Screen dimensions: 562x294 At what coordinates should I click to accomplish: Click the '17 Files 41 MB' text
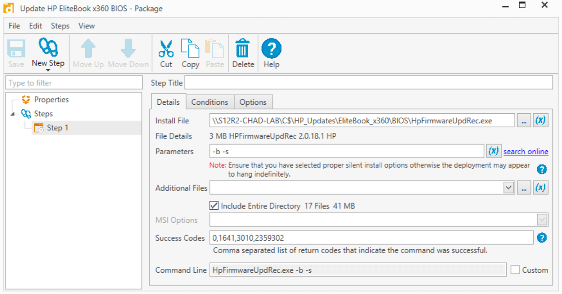tap(330, 206)
